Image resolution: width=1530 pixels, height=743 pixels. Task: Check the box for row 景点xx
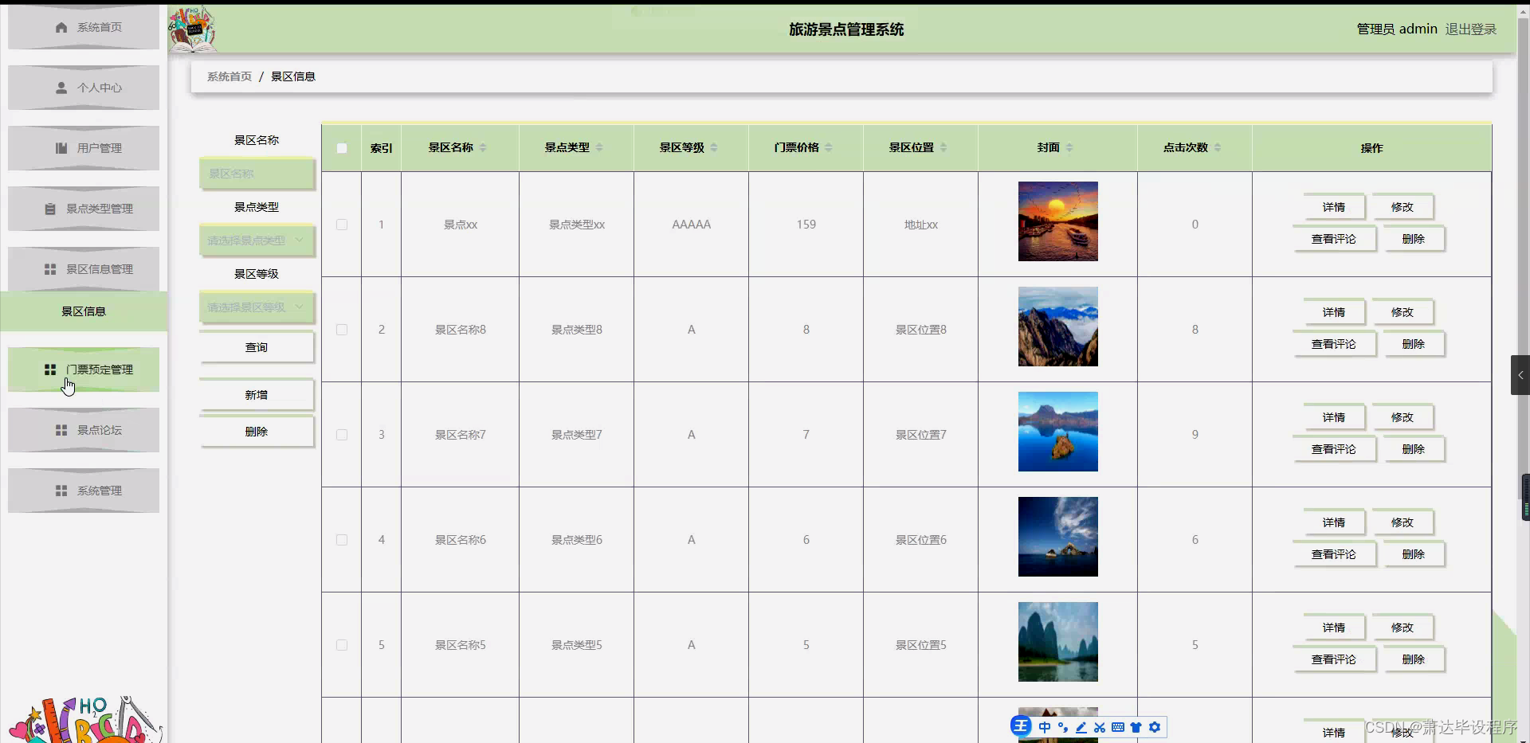(x=342, y=225)
